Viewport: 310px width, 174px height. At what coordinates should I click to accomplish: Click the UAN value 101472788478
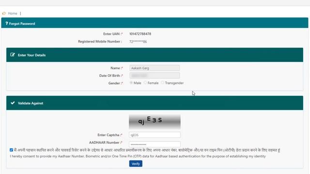(x=140, y=34)
